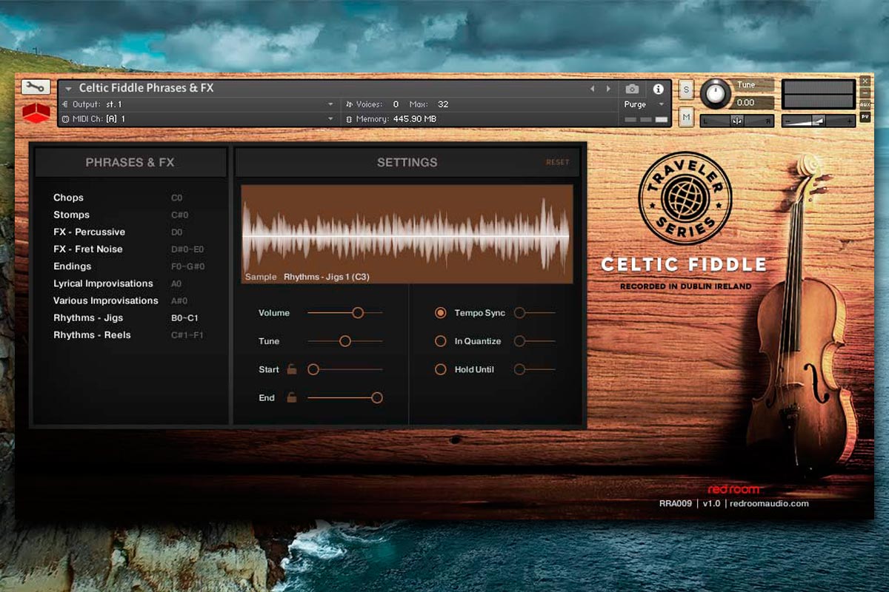Viewport: 889px width, 592px height.
Task: Select the Lyrical Improvisations category
Action: [x=103, y=283]
